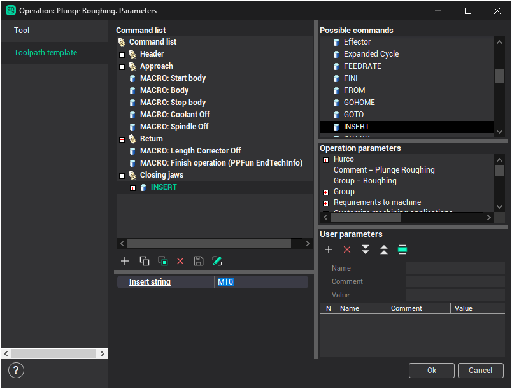Expand the Header node
The image size is (512, 389).
122,55
